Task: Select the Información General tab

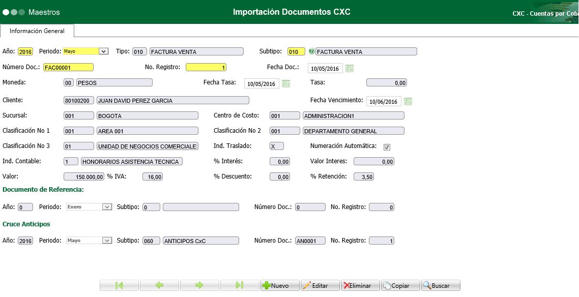Action: (37, 31)
